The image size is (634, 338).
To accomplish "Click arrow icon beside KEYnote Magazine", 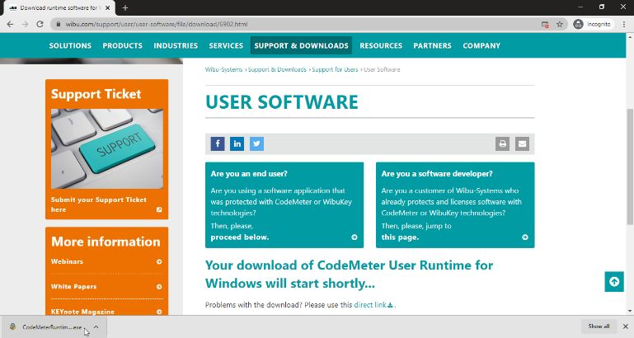I will click(x=159, y=312).
